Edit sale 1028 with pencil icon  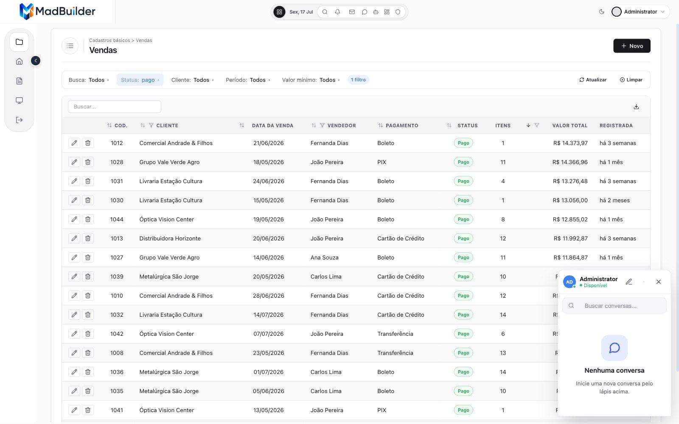click(x=74, y=162)
